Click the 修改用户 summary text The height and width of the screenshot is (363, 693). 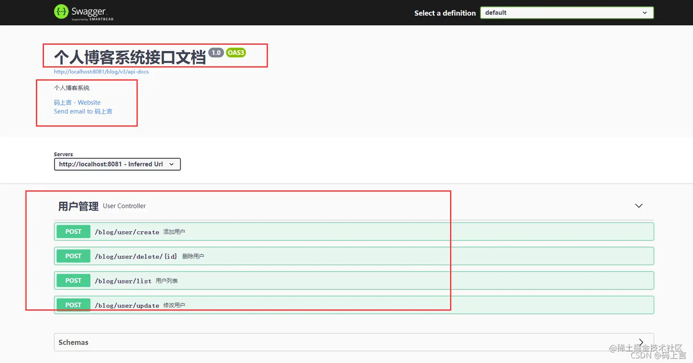[x=174, y=305]
